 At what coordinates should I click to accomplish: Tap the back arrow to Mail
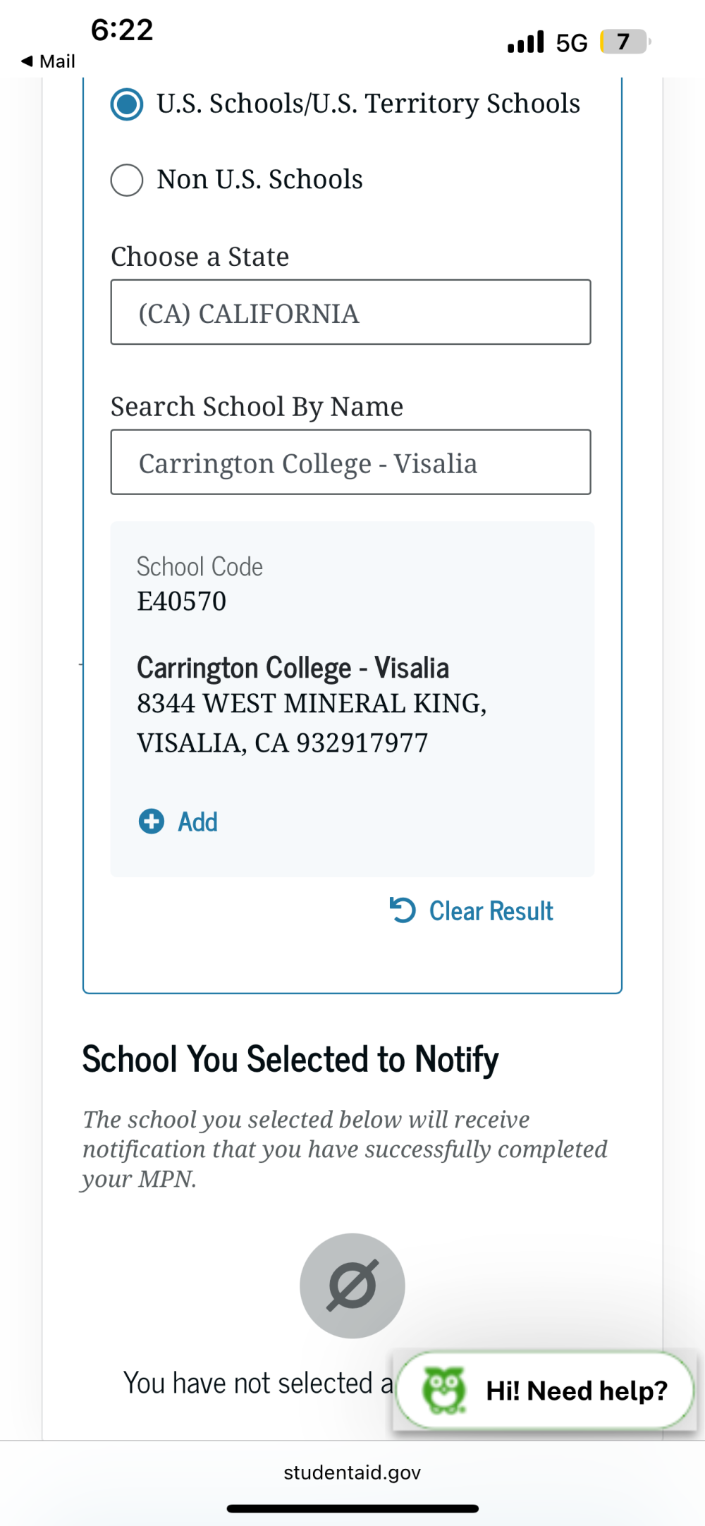pos(27,61)
